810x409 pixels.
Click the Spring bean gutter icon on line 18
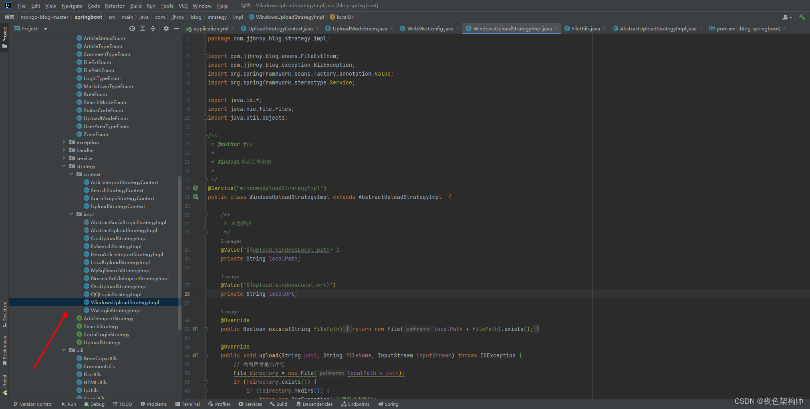click(x=195, y=188)
